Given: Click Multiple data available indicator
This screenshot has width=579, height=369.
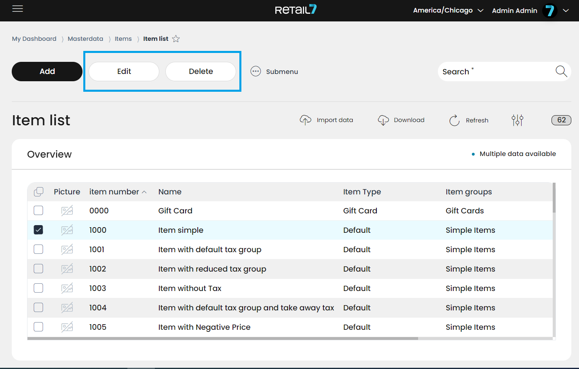Looking at the screenshot, I should 514,154.
